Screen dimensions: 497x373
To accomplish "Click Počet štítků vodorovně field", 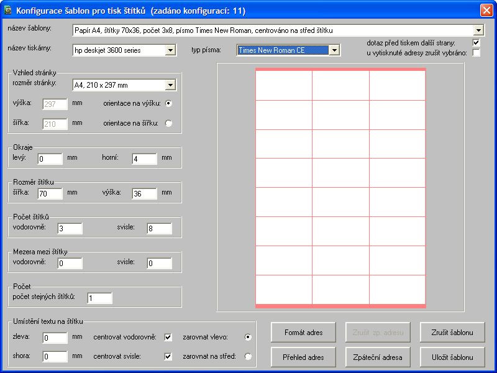I will [70, 228].
